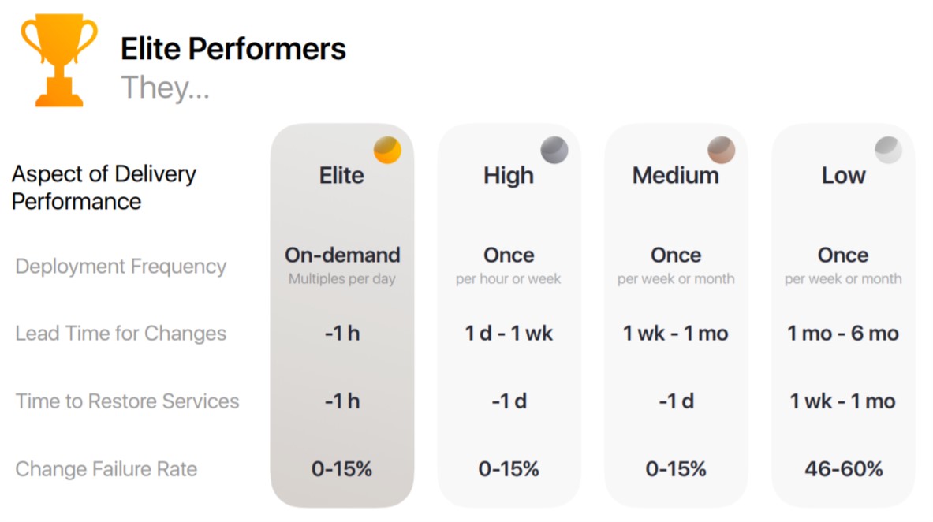This screenshot has width=933, height=522.
Task: Select the dark silver medal above High
Action: click(554, 150)
